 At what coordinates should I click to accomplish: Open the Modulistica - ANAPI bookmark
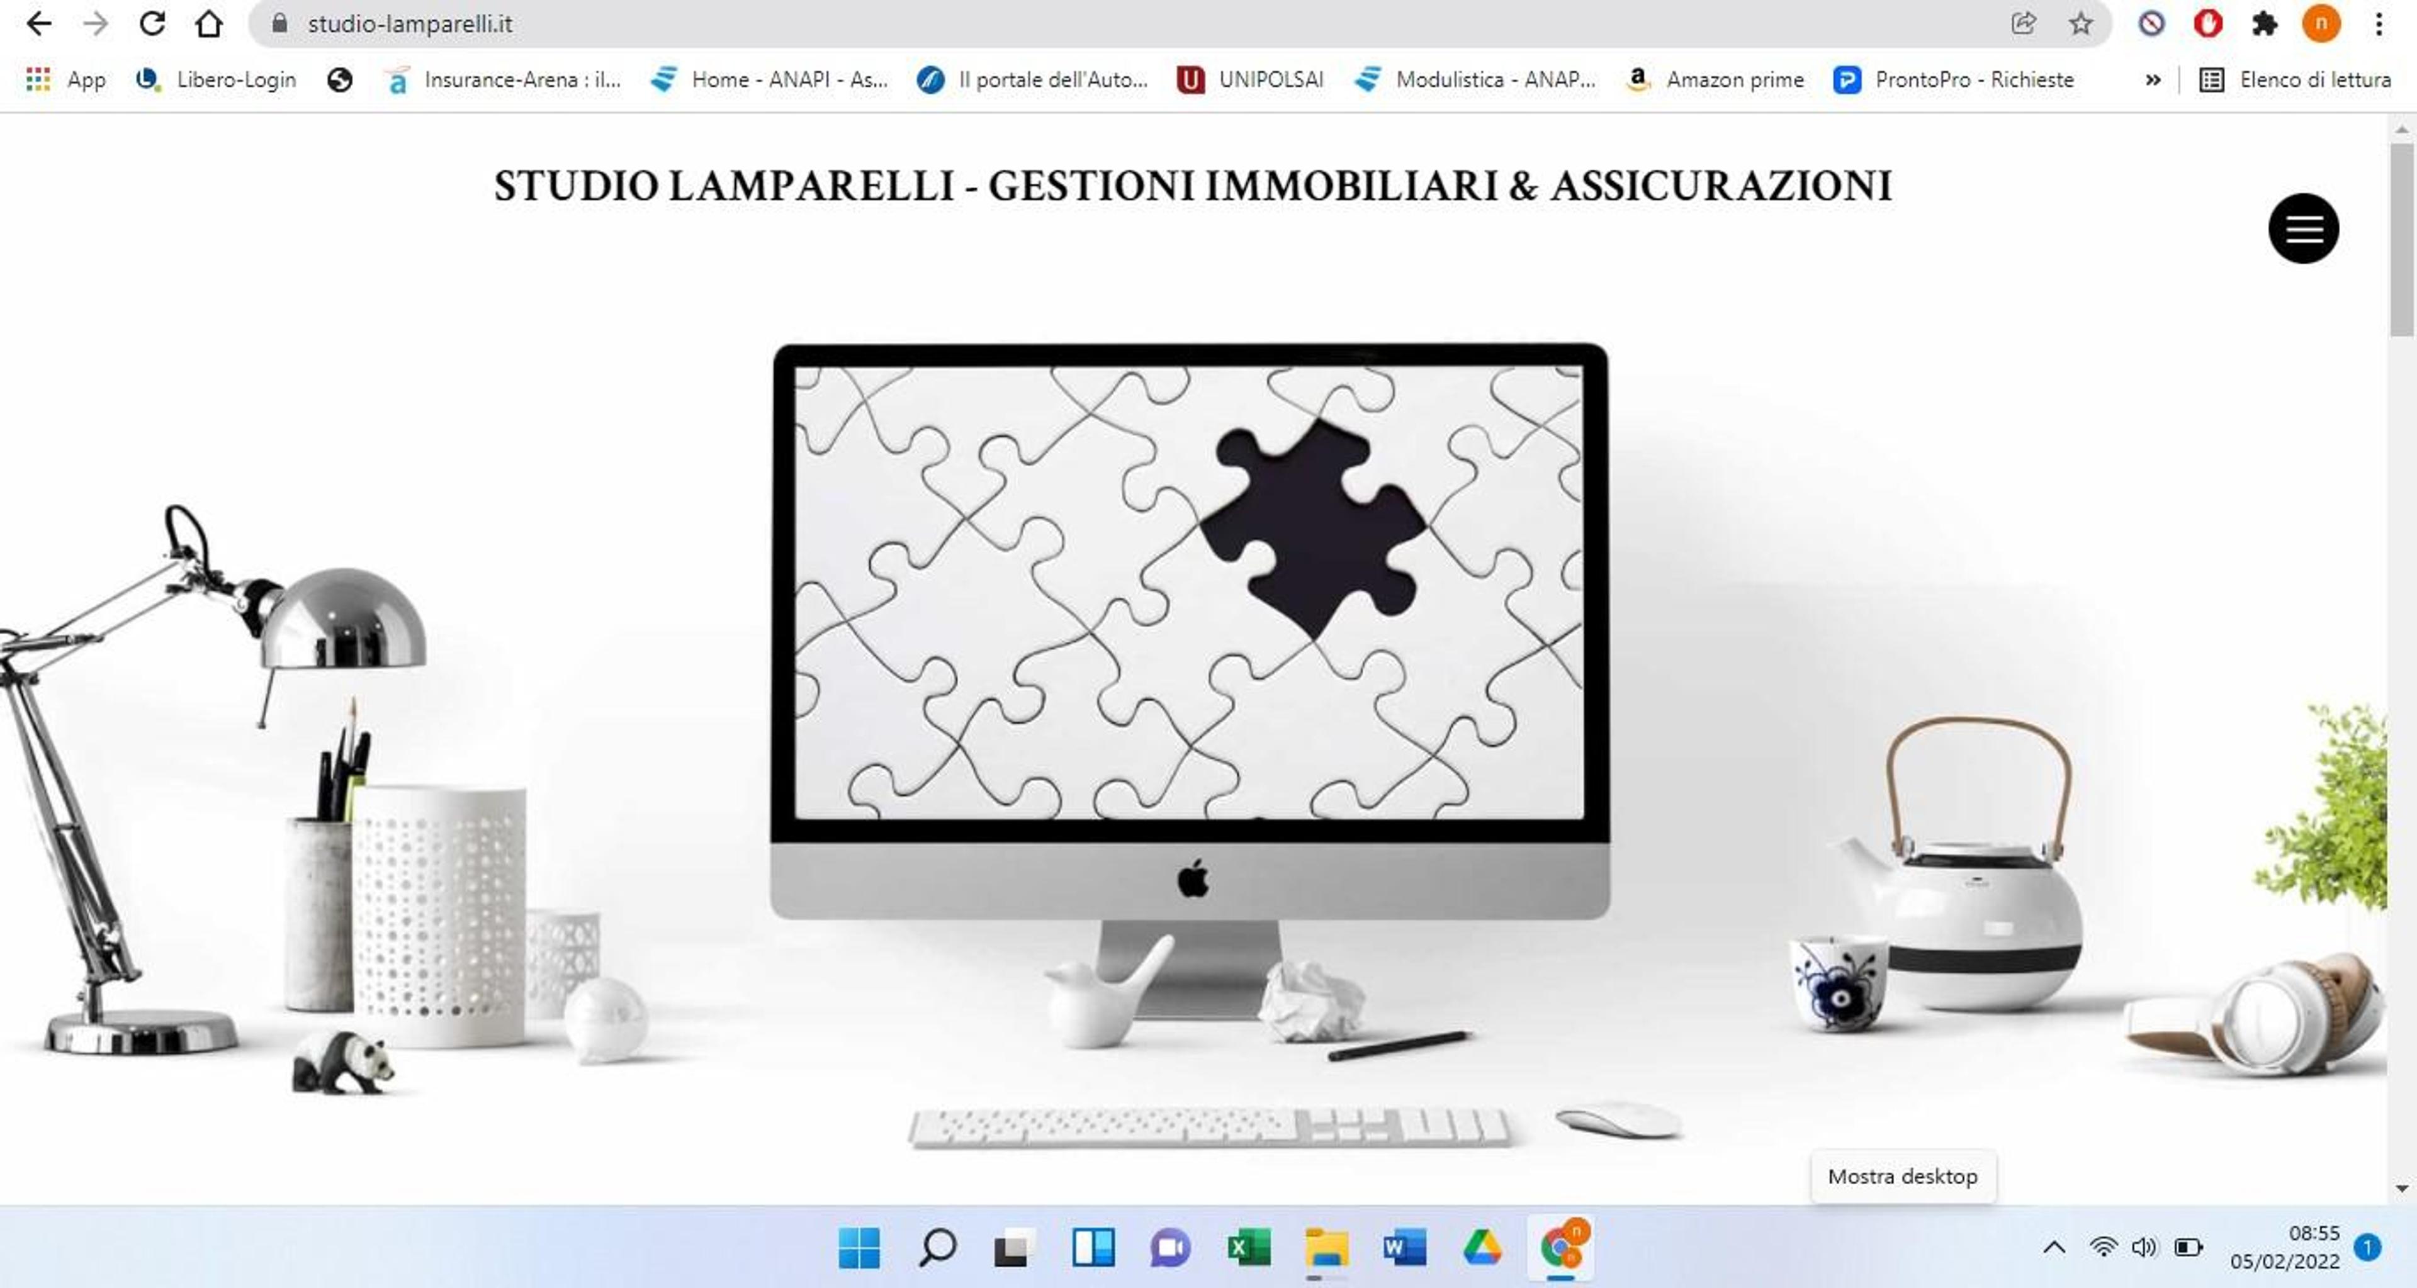[x=1475, y=80]
